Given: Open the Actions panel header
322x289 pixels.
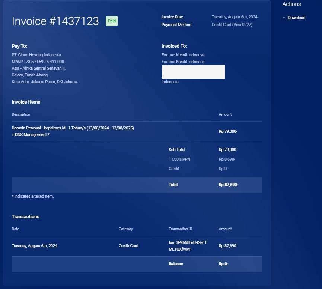Looking at the screenshot, I should coord(291,4).
